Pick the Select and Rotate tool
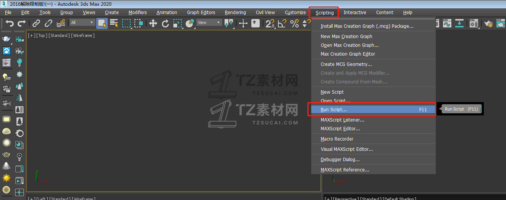This screenshot has width=506, height=200. tap(165, 23)
